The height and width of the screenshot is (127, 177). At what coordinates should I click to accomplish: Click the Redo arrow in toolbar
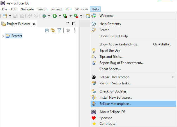click(36, 16)
